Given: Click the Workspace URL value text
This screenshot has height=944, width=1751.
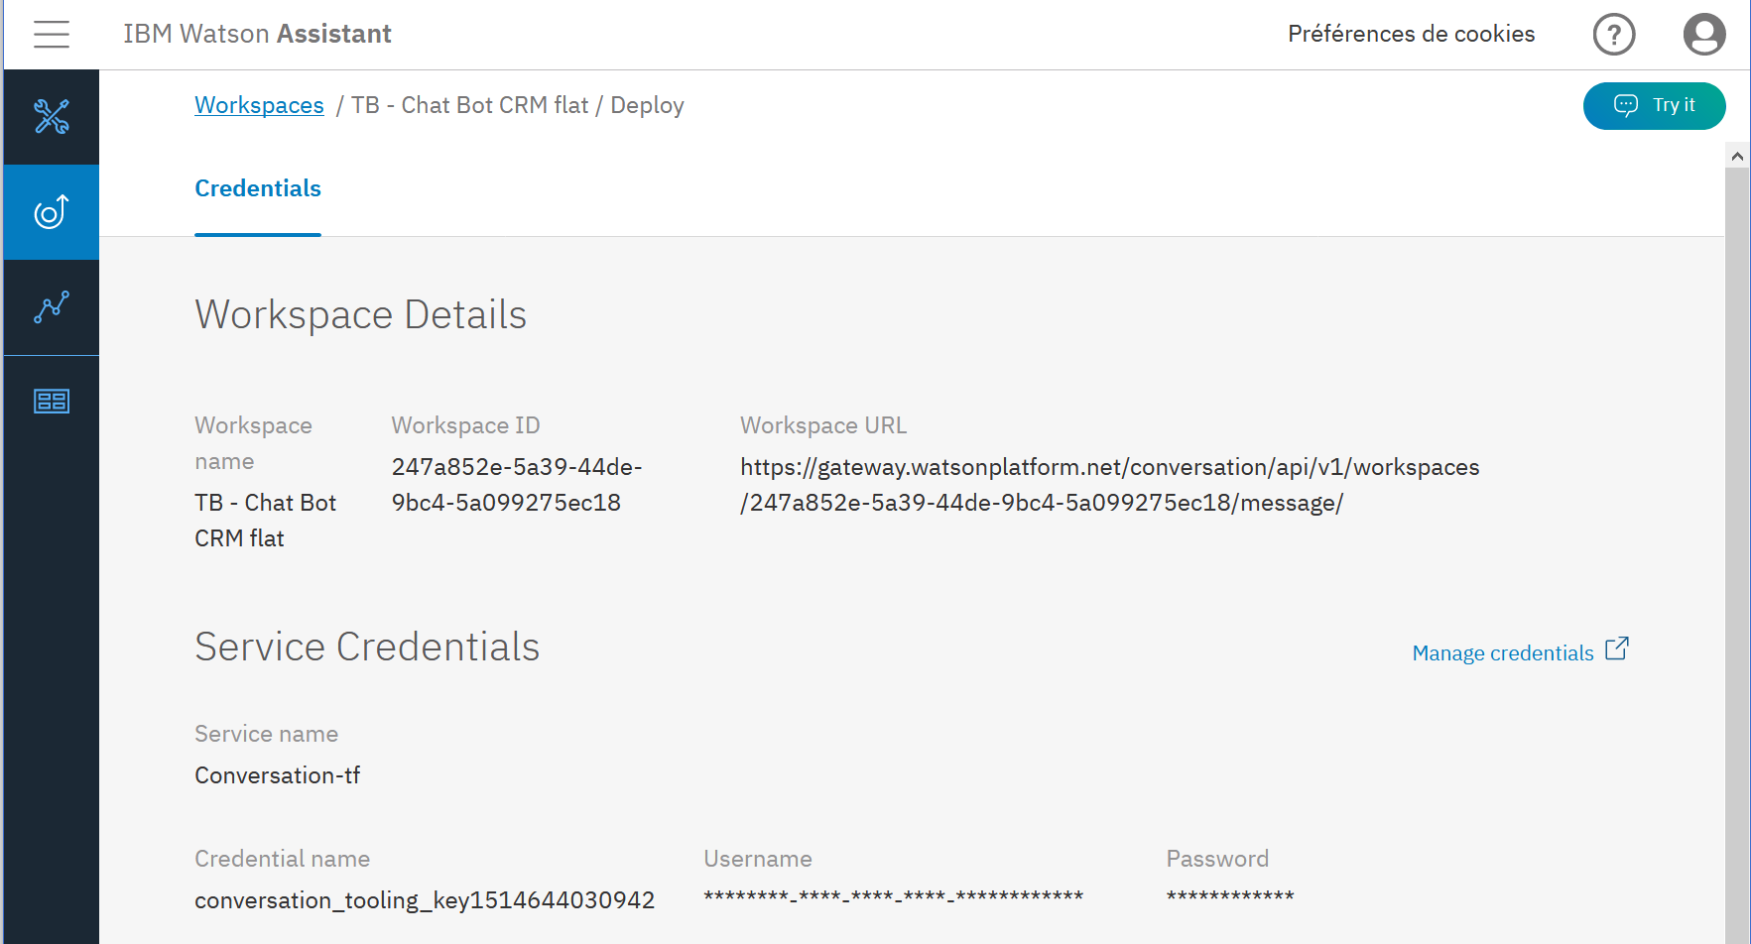Looking at the screenshot, I should pyautogui.click(x=1109, y=485).
